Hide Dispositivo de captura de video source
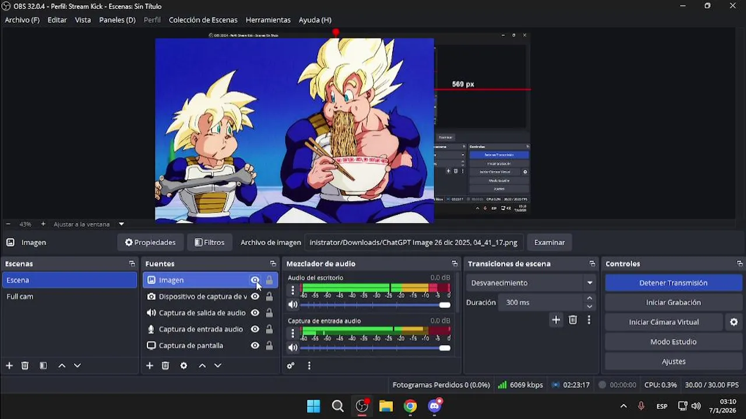The image size is (746, 419). (x=255, y=296)
